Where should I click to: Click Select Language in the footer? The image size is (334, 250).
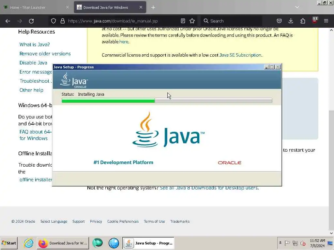[x=54, y=221]
